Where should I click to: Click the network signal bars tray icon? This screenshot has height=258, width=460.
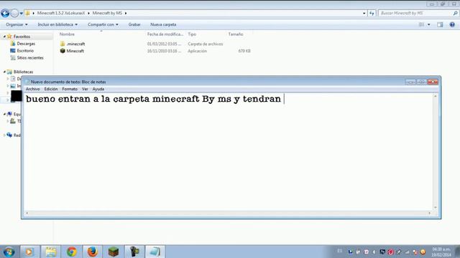pos(407,252)
